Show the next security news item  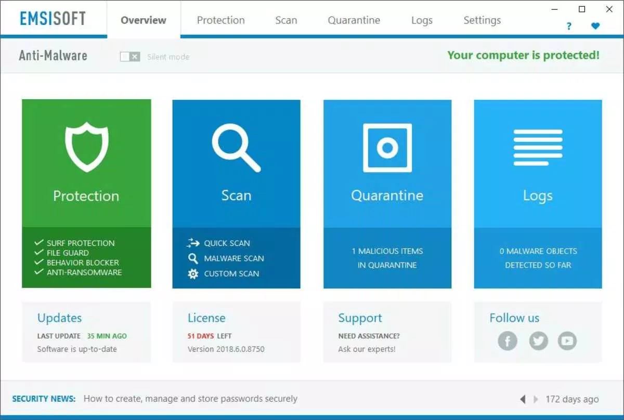(x=535, y=399)
